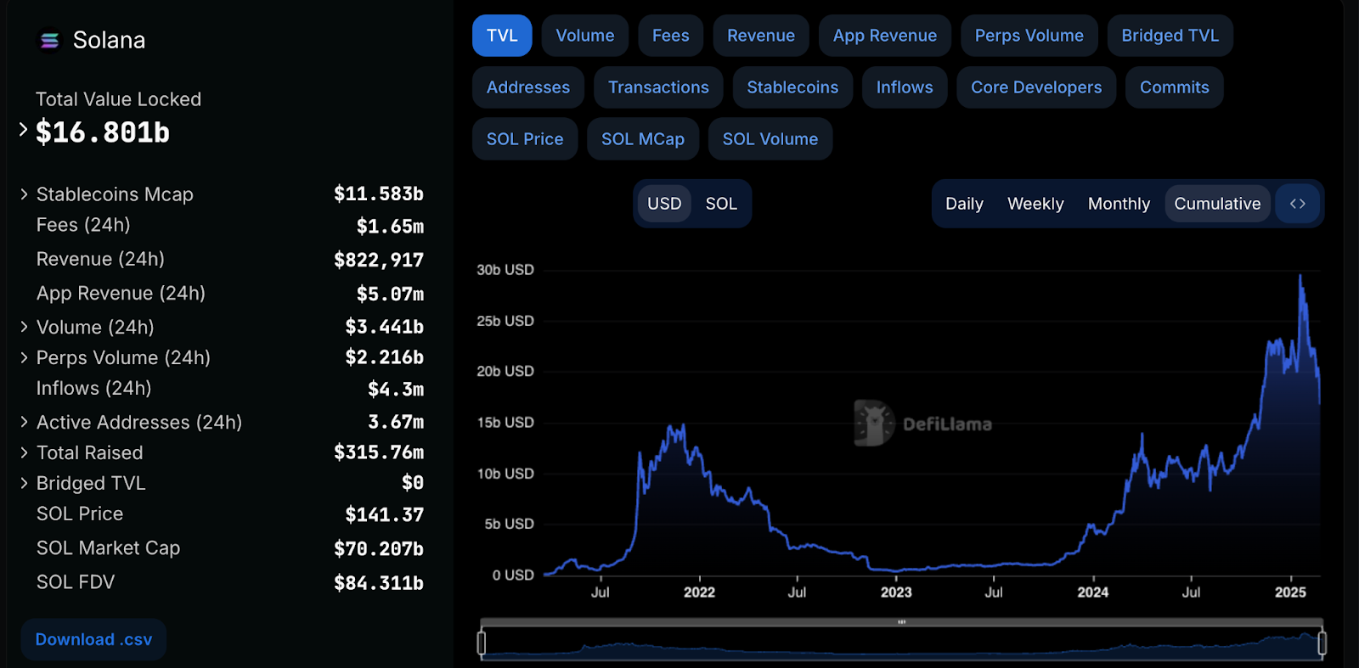1359x668 pixels.
Task: Toggle the Fees chart metric
Action: (671, 36)
